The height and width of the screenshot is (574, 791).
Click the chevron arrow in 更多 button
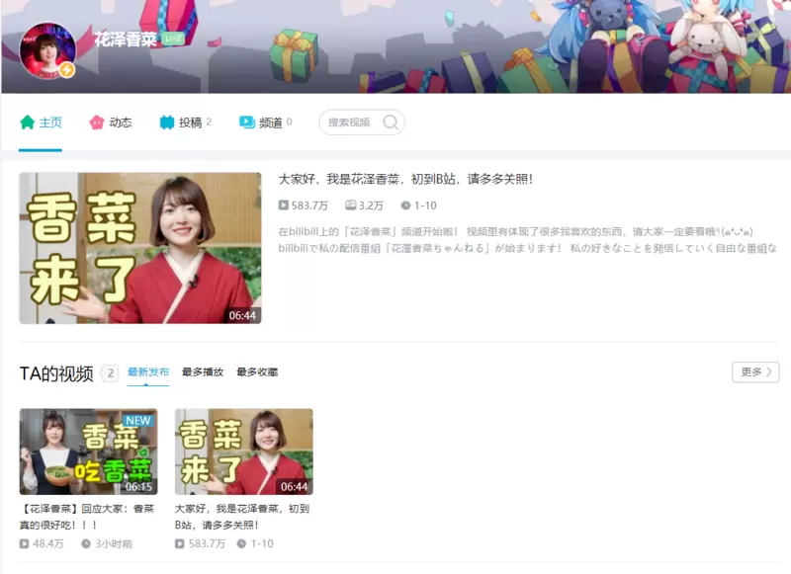[769, 371]
